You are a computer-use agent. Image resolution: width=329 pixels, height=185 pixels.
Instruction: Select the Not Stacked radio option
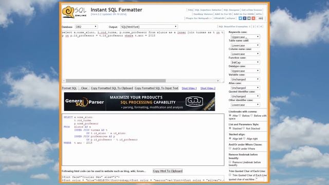pos(244,128)
